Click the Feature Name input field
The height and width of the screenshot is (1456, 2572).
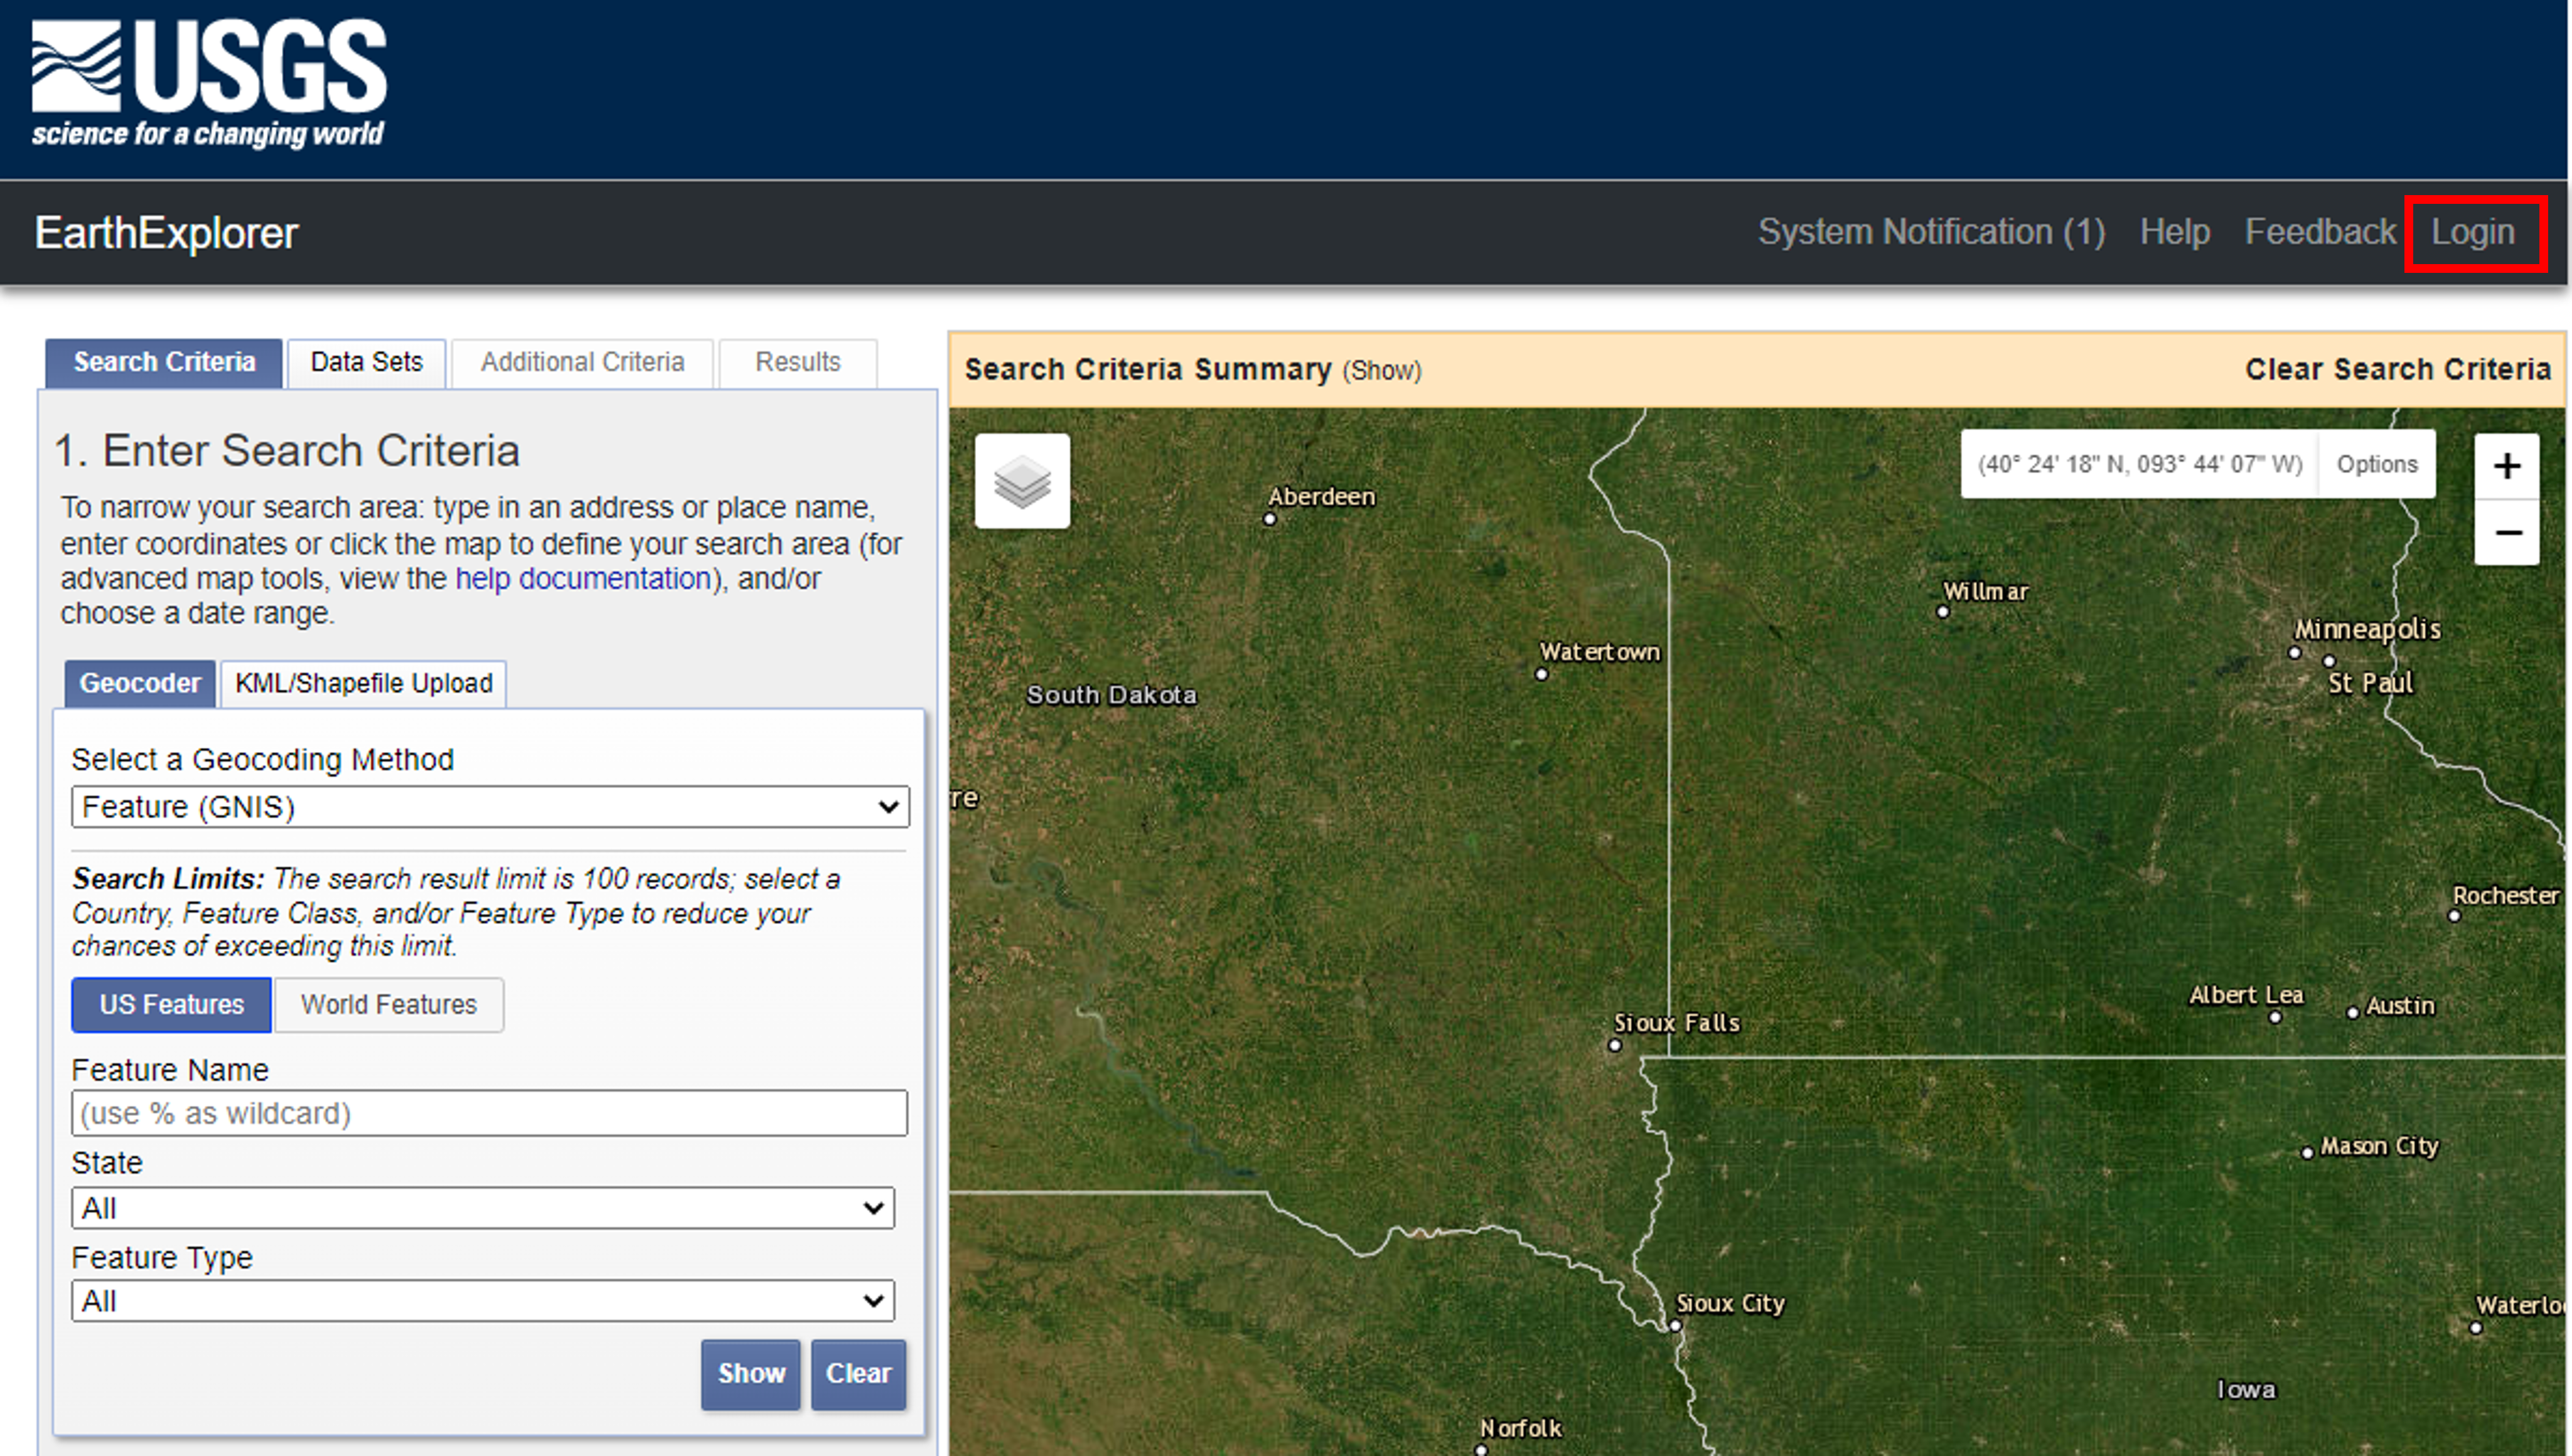coord(489,1113)
